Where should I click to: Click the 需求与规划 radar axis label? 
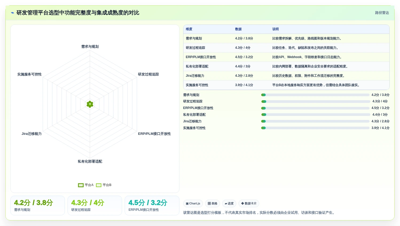tap(90, 47)
